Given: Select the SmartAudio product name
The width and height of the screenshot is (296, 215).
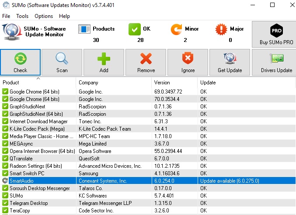Looking at the screenshot, I should [21, 181].
